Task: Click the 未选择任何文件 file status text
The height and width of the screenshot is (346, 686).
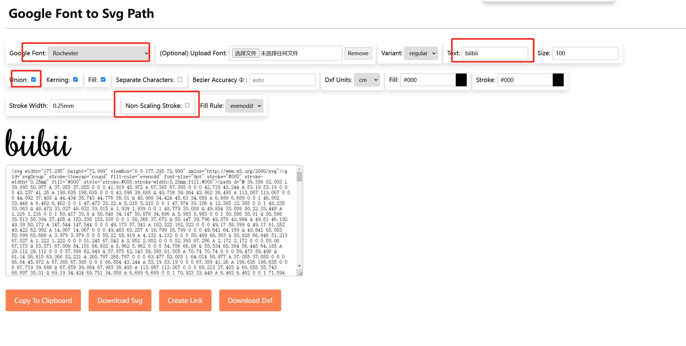Action: 279,53
